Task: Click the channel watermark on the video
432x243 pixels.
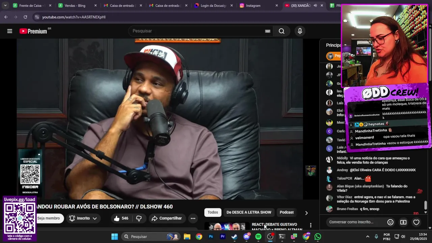Action: pos(310,171)
